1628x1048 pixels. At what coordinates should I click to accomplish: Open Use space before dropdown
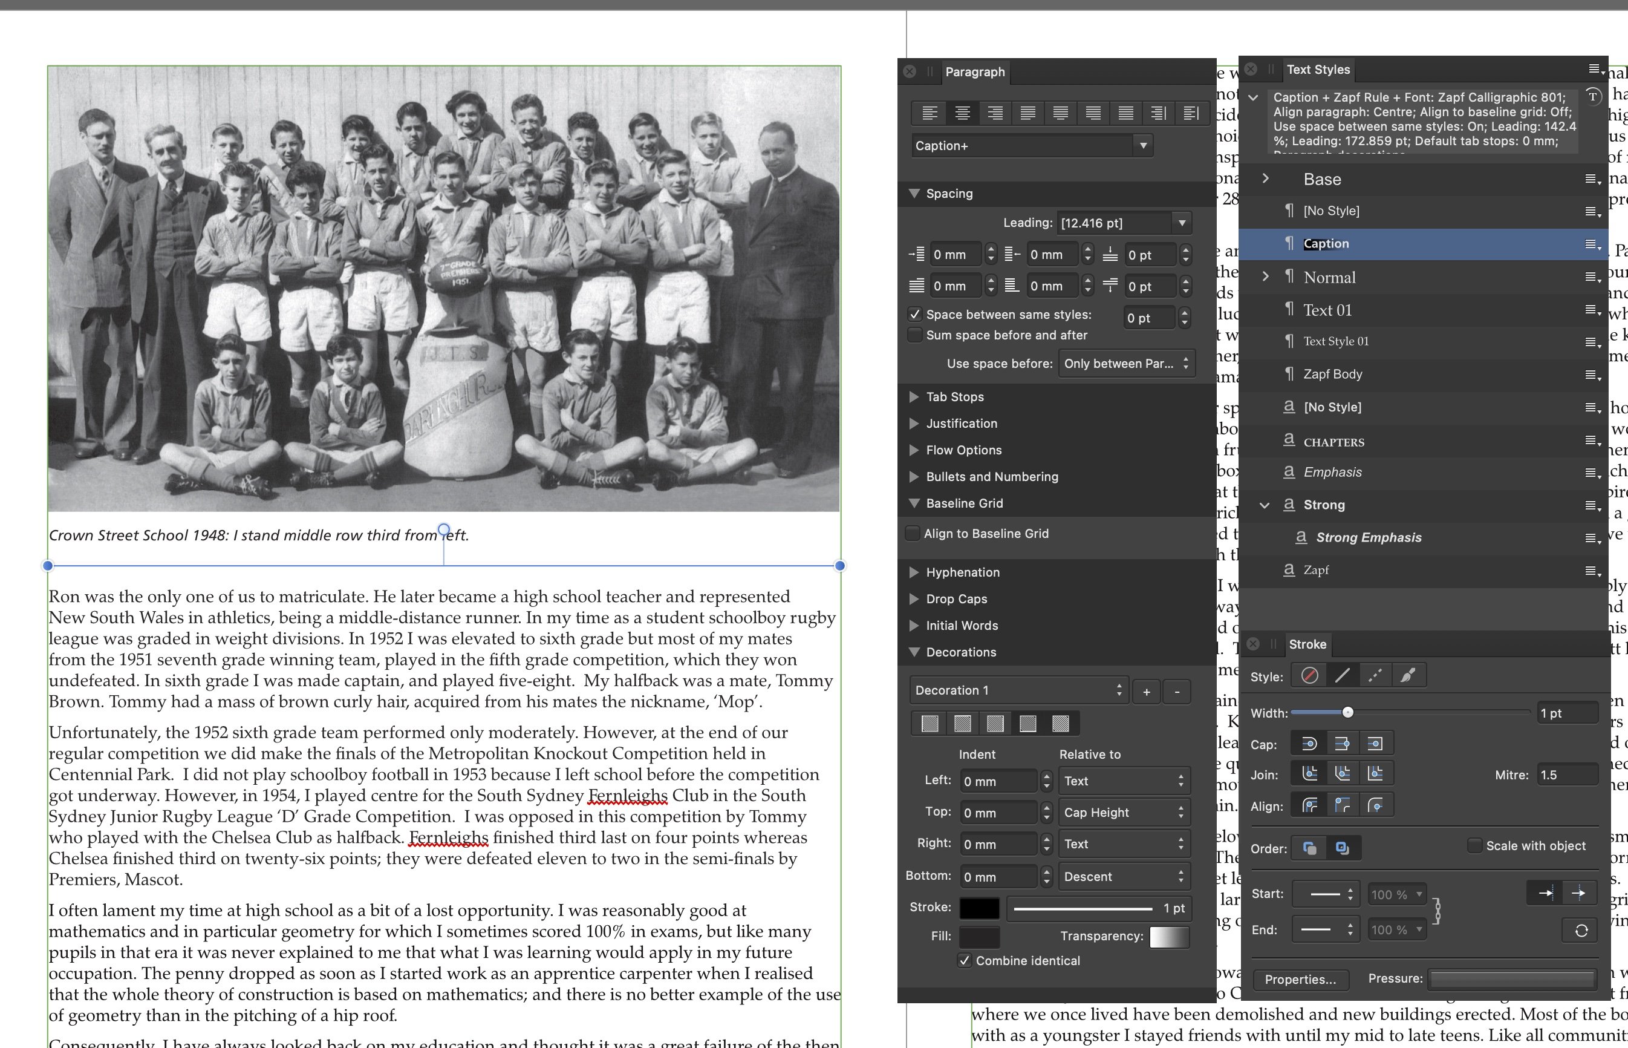(x=1126, y=364)
